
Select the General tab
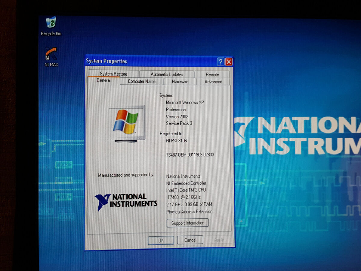103,80
